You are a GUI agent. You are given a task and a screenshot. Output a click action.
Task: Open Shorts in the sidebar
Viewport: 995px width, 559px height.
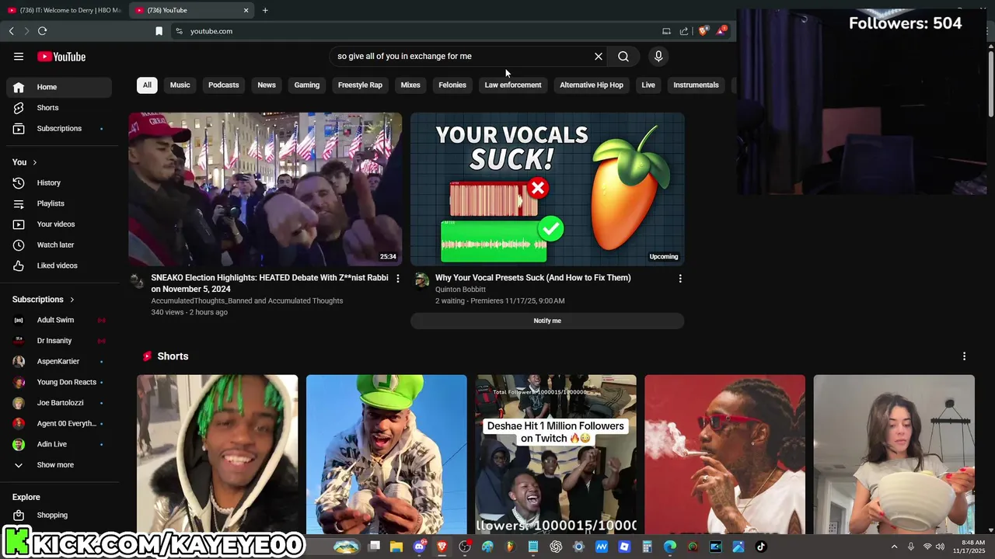(59, 108)
